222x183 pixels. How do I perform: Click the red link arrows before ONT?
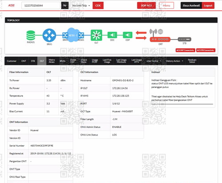(141, 35)
